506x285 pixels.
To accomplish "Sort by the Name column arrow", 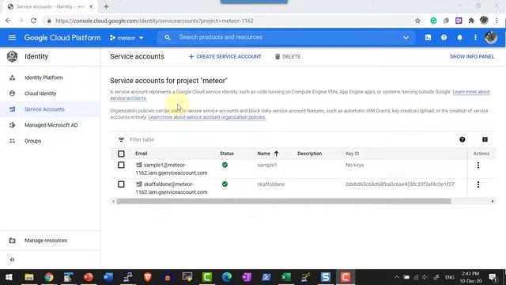I will tap(276, 154).
